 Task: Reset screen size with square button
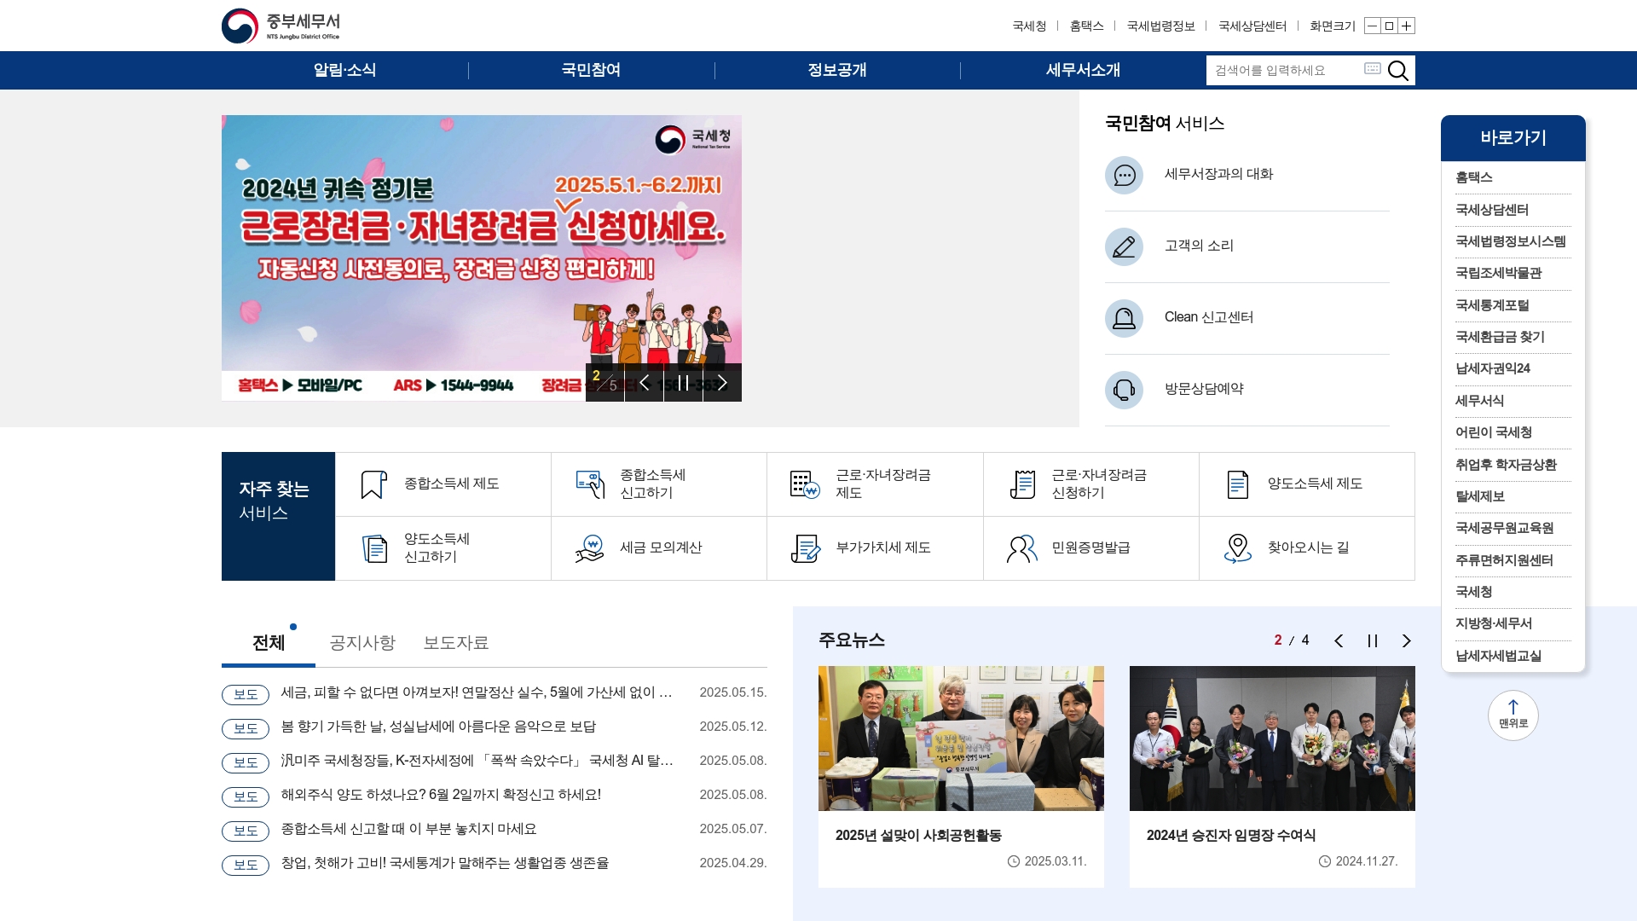pyautogui.click(x=1389, y=26)
